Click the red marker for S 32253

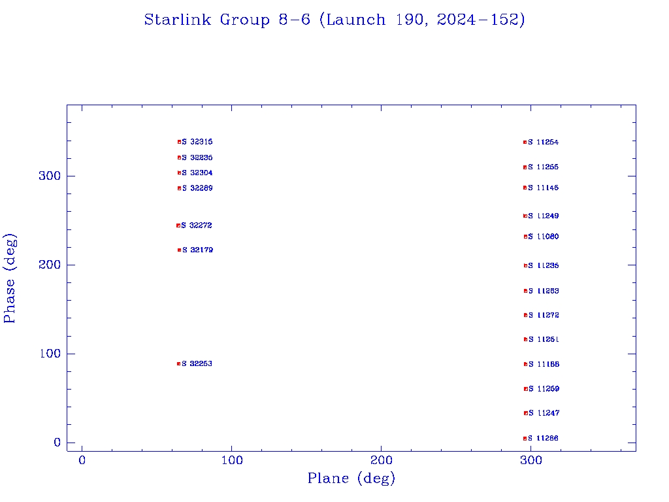tap(178, 363)
